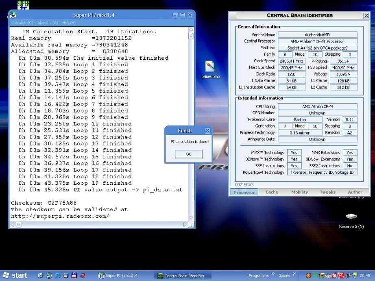Click the red K antivirus tray icon
This screenshot has width=375, height=281.
click(341, 276)
